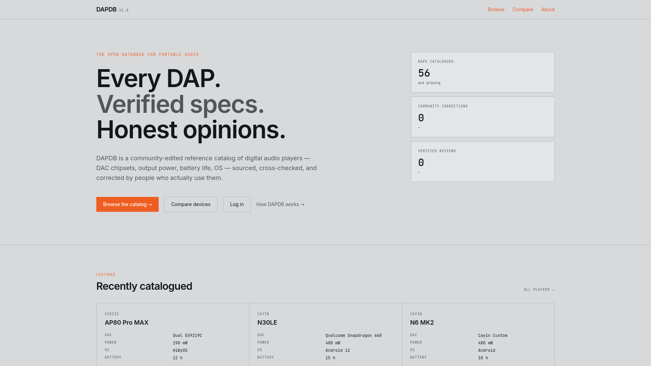Click the DAPDB logo in header
The width and height of the screenshot is (651, 366).
[x=106, y=9]
